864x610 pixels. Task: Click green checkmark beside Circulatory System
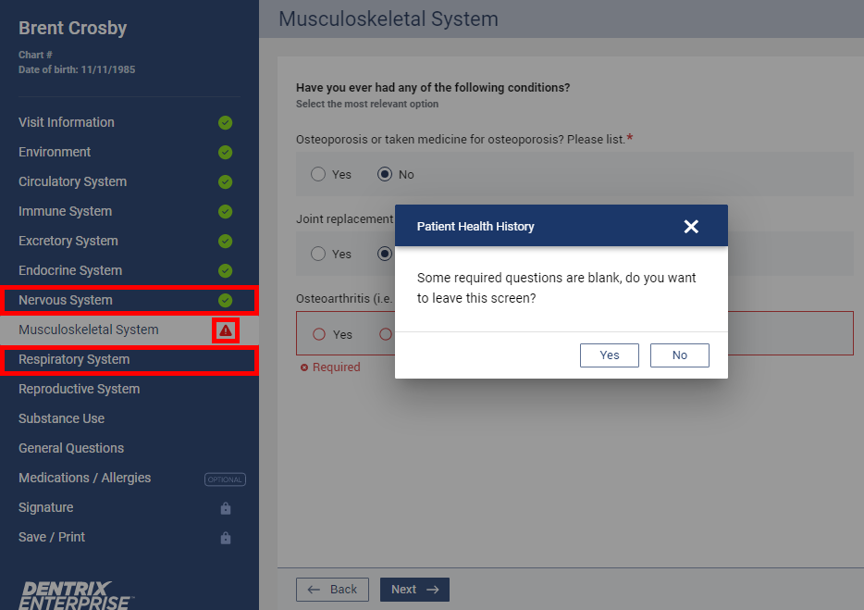[225, 182]
